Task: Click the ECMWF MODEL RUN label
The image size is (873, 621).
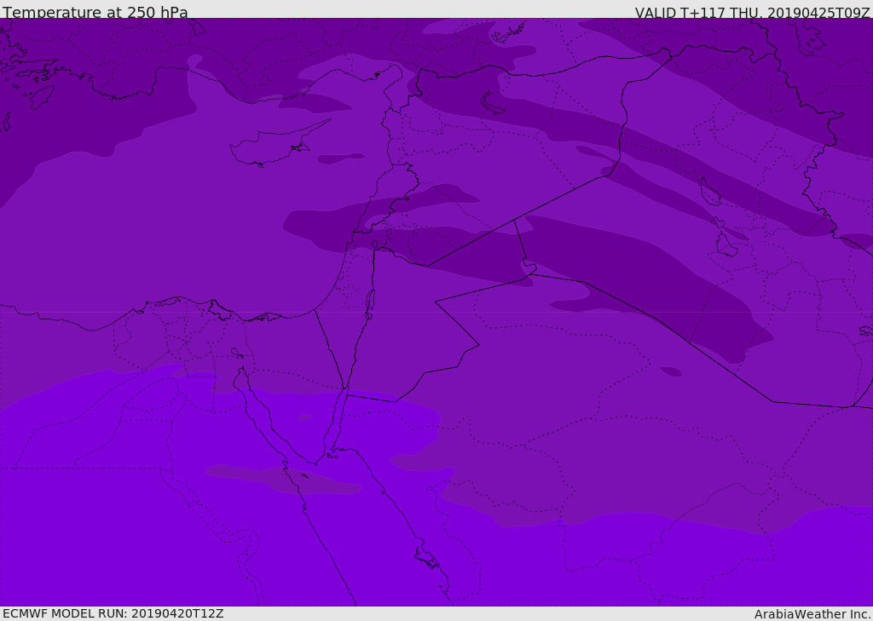Action: tap(113, 613)
